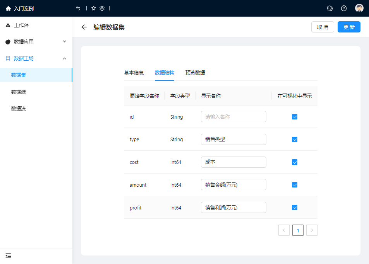Go to next page in pagination

[x=312, y=230]
